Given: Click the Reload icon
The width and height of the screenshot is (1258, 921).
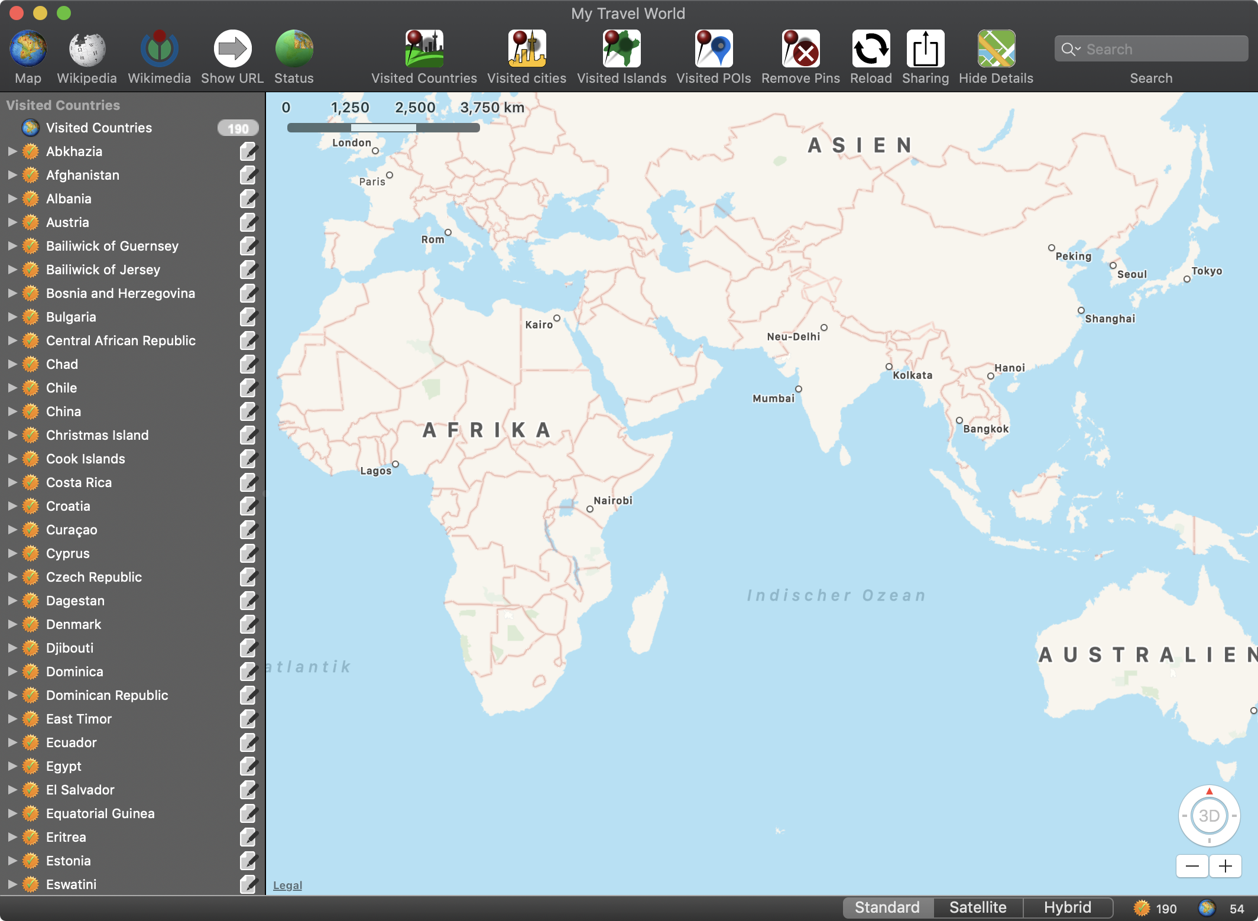Looking at the screenshot, I should 871,49.
